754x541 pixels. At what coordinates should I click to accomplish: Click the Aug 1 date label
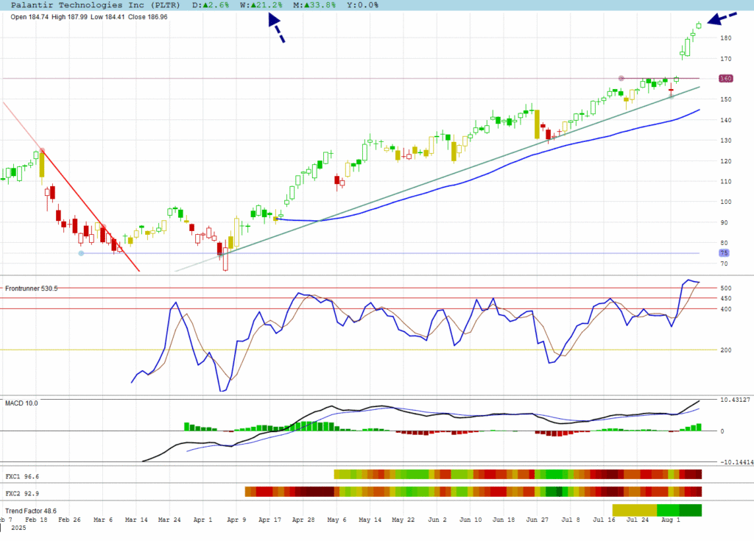tap(671, 520)
